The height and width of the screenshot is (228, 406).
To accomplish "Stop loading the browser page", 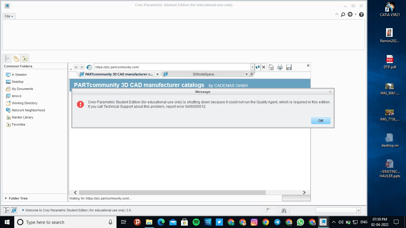I will click(264, 67).
